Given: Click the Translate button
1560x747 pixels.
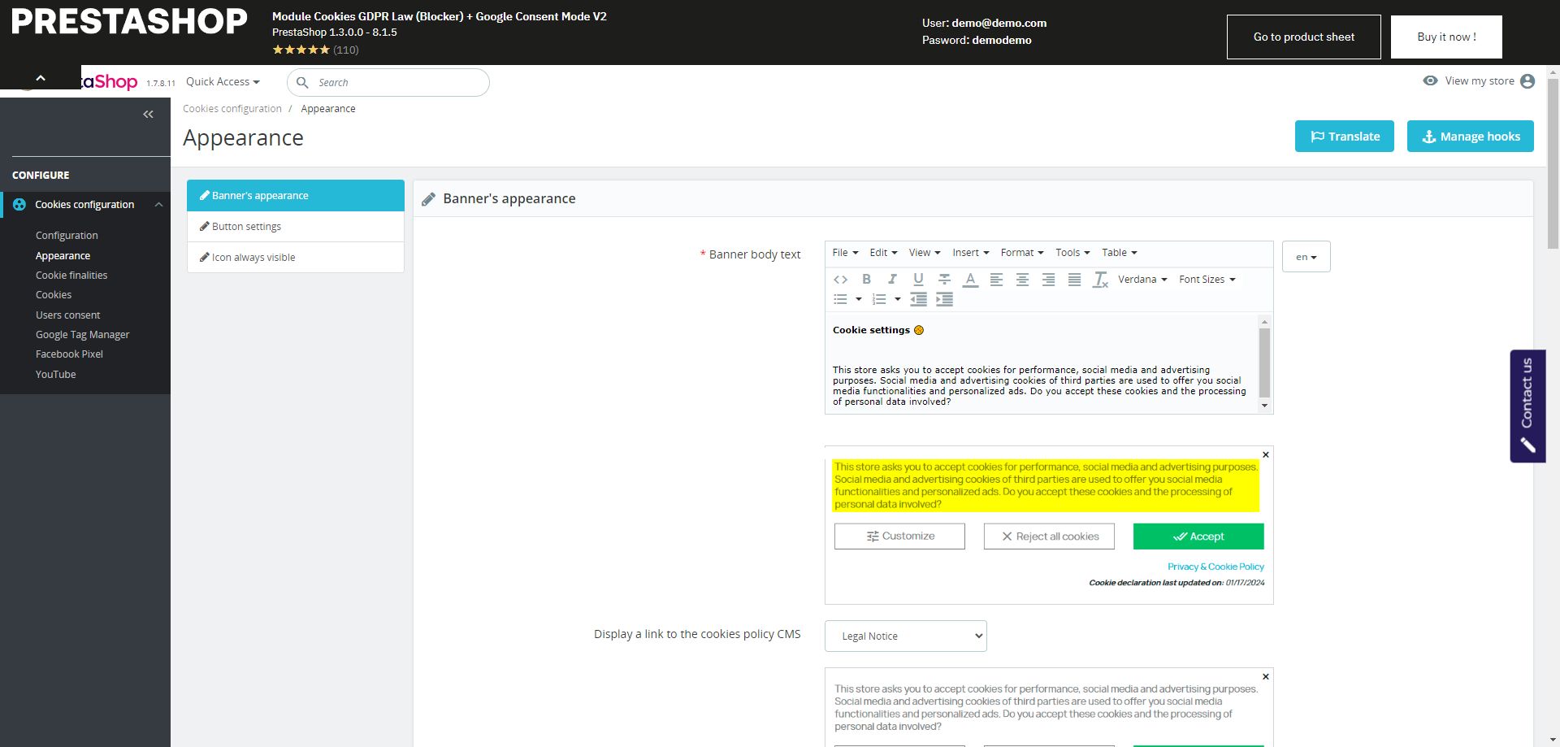Looking at the screenshot, I should [x=1345, y=137].
